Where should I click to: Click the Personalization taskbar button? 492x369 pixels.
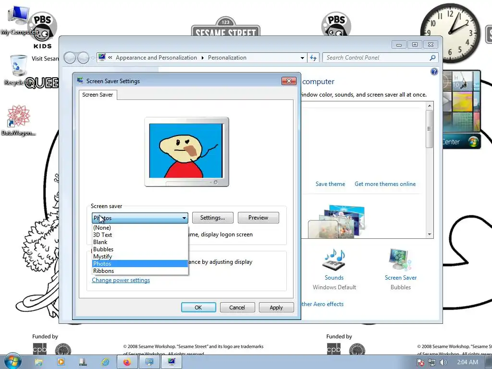172,362
